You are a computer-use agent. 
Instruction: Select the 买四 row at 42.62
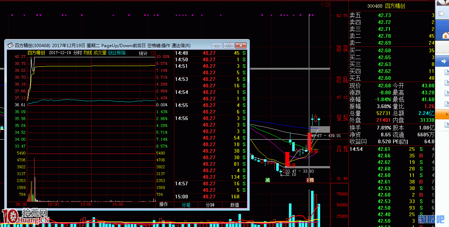pyautogui.click(x=392, y=71)
